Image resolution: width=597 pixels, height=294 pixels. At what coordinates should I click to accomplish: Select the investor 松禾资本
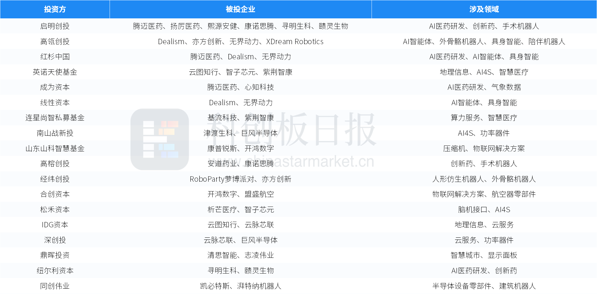coord(55,210)
